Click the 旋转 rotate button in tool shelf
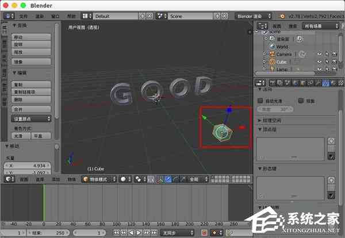The width and height of the screenshot is (345, 238). point(31,45)
